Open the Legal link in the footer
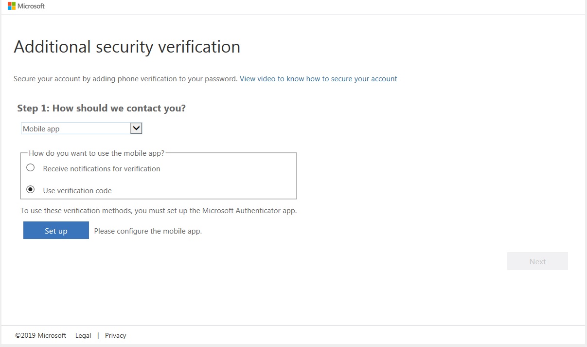587x347 pixels. click(83, 335)
